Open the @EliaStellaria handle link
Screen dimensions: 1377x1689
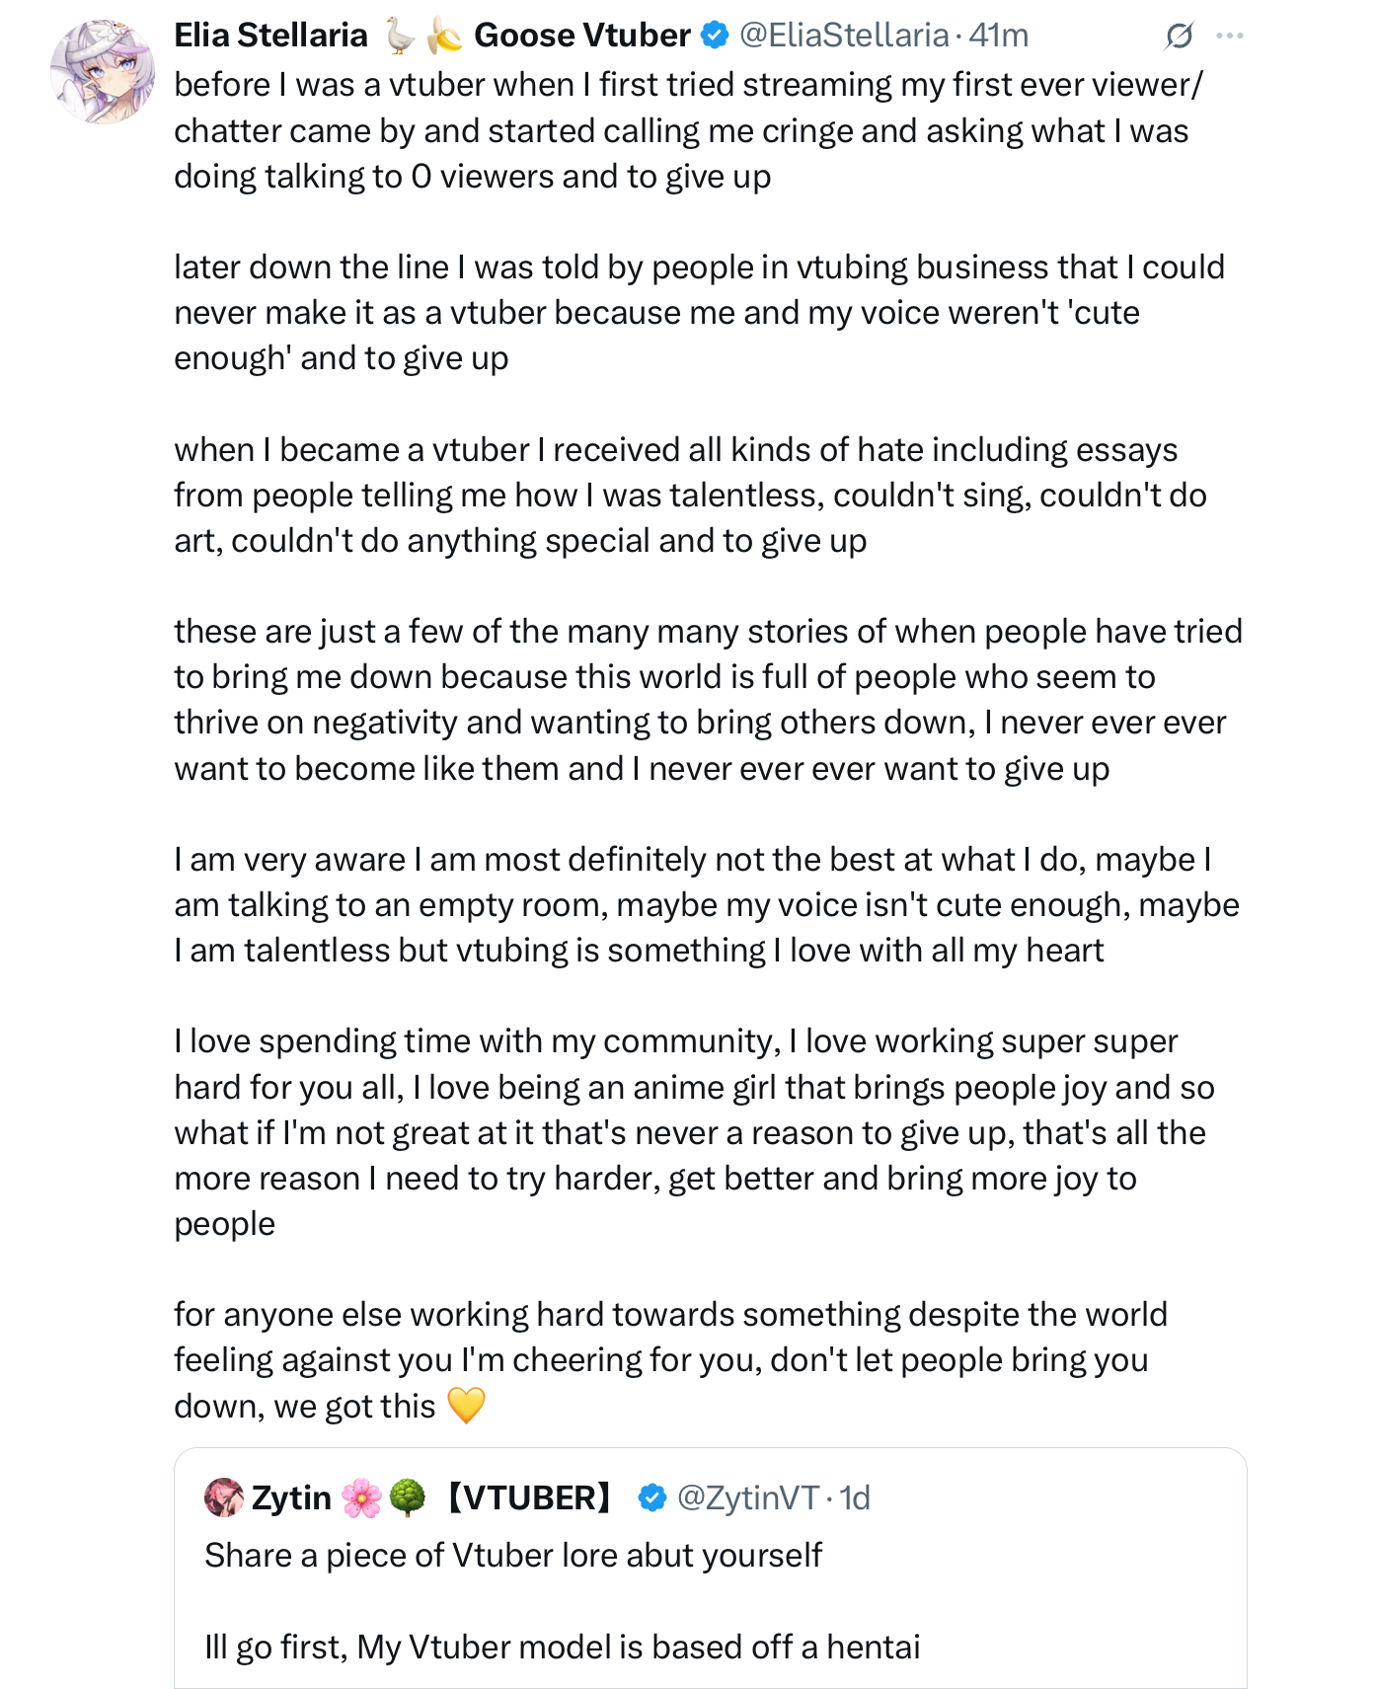844,36
